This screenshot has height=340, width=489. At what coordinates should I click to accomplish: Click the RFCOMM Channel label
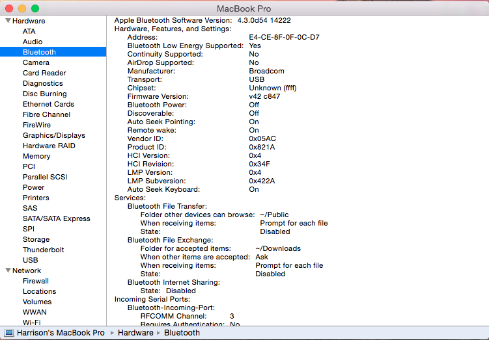coord(174,316)
